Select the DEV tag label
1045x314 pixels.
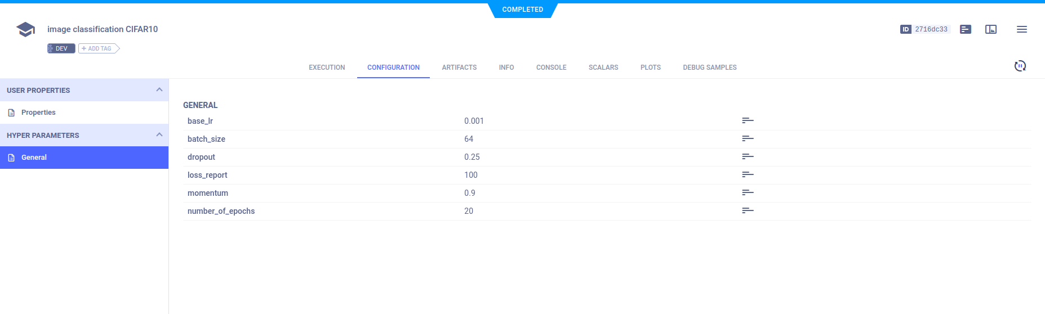(x=61, y=49)
